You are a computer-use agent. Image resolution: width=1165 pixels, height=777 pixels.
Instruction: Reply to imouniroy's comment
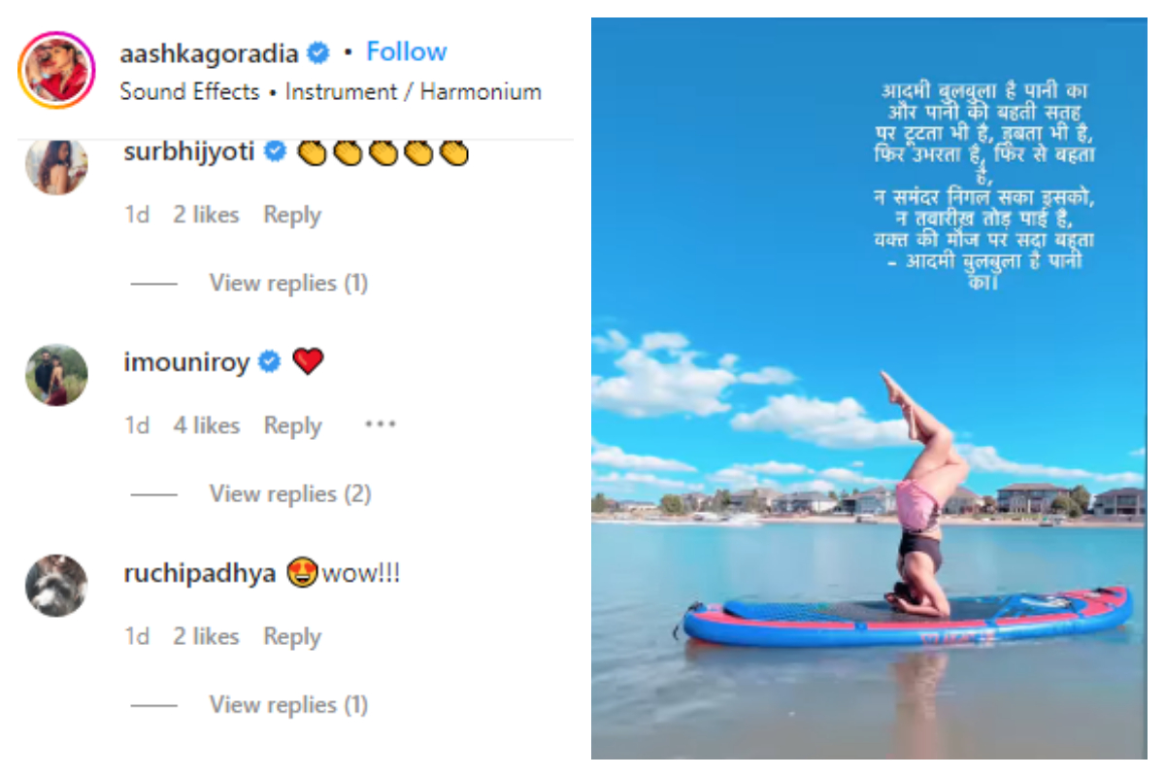(x=292, y=426)
